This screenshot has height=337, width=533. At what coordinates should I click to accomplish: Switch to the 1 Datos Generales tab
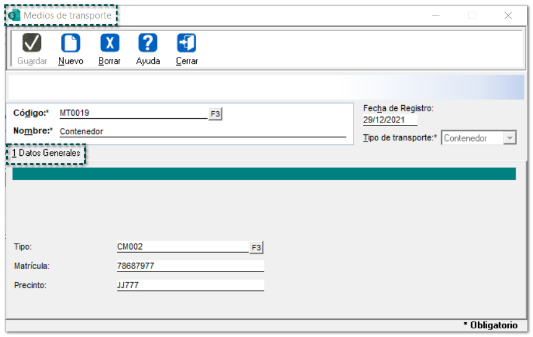tap(46, 152)
